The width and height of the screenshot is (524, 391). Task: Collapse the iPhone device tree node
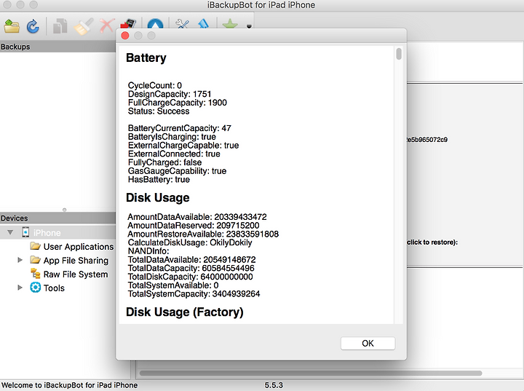click(x=10, y=232)
